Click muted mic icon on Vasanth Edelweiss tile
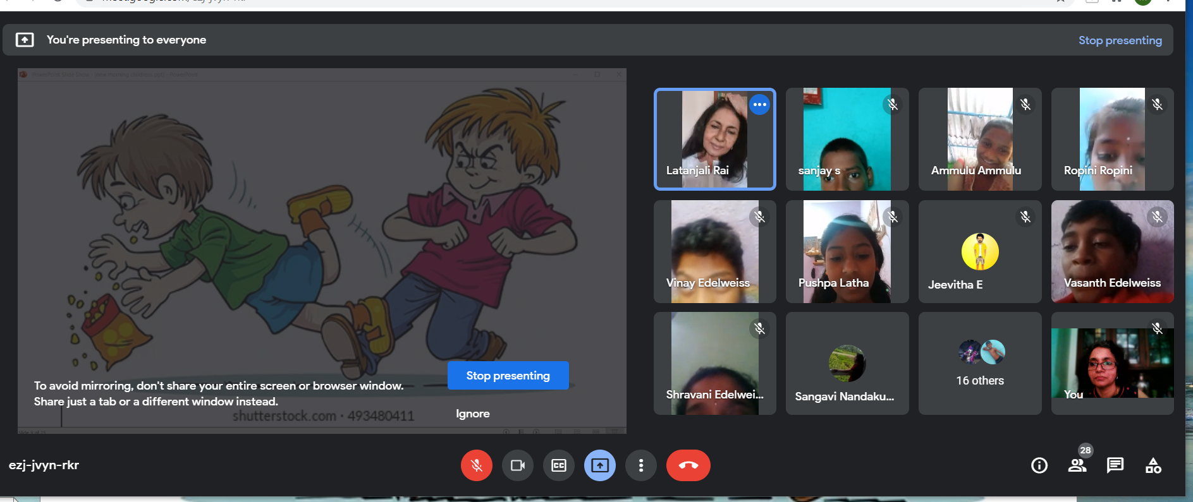Viewport: 1193px width, 502px height. coord(1157,217)
